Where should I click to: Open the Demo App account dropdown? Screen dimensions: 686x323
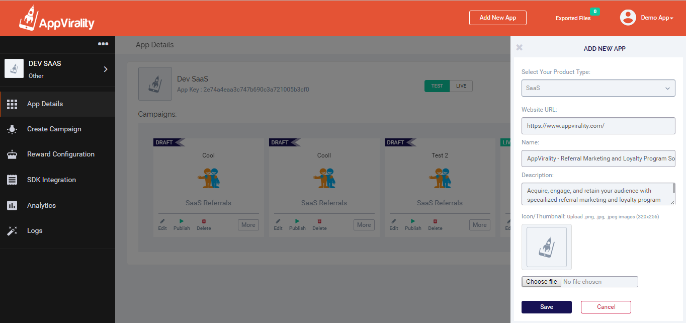pos(657,18)
